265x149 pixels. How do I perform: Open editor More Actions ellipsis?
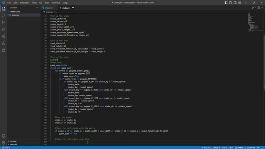(263, 7)
